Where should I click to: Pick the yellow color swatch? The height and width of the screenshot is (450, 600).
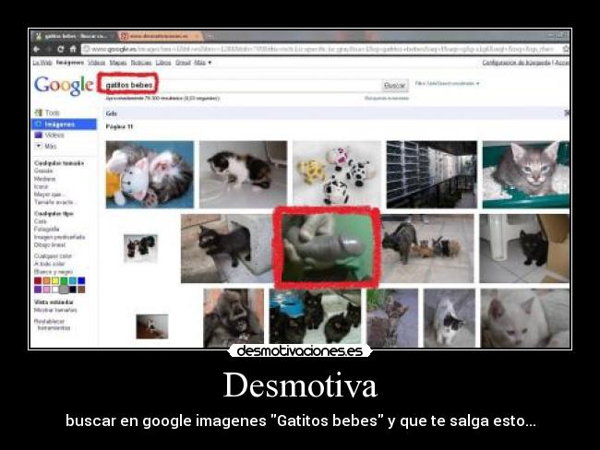[x=55, y=280]
